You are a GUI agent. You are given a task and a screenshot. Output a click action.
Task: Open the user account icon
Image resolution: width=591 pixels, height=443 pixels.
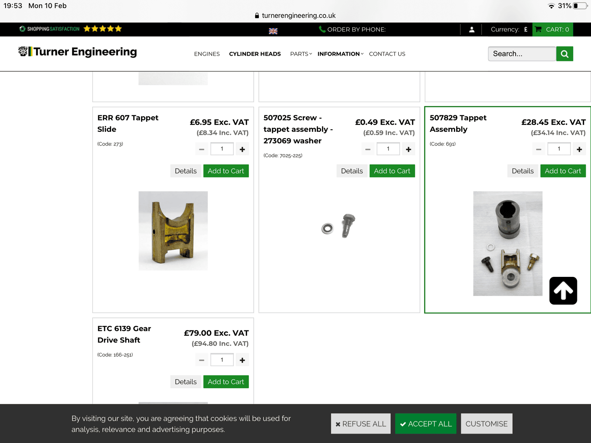(x=472, y=30)
